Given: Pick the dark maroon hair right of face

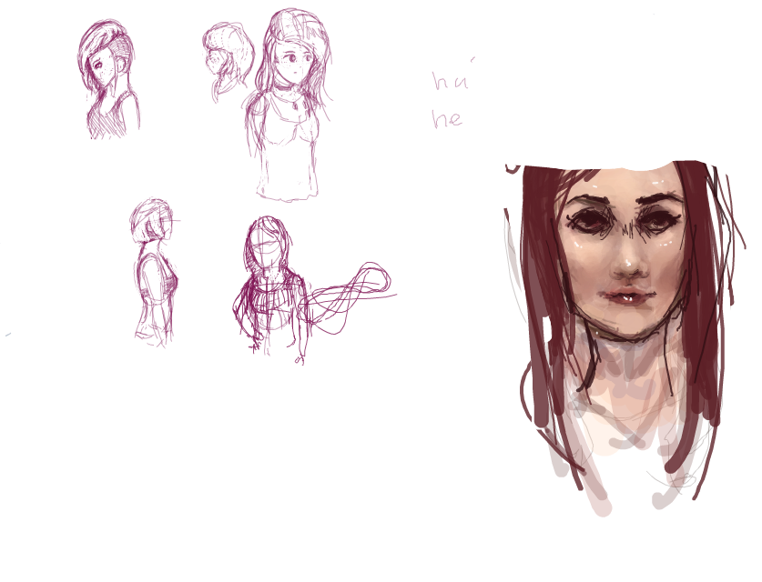Looking at the screenshot, I should pyautogui.click(x=699, y=273).
